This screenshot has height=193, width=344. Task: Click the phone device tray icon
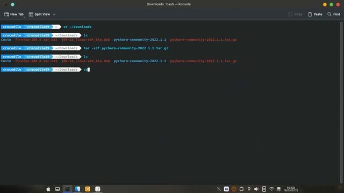(x=264, y=189)
